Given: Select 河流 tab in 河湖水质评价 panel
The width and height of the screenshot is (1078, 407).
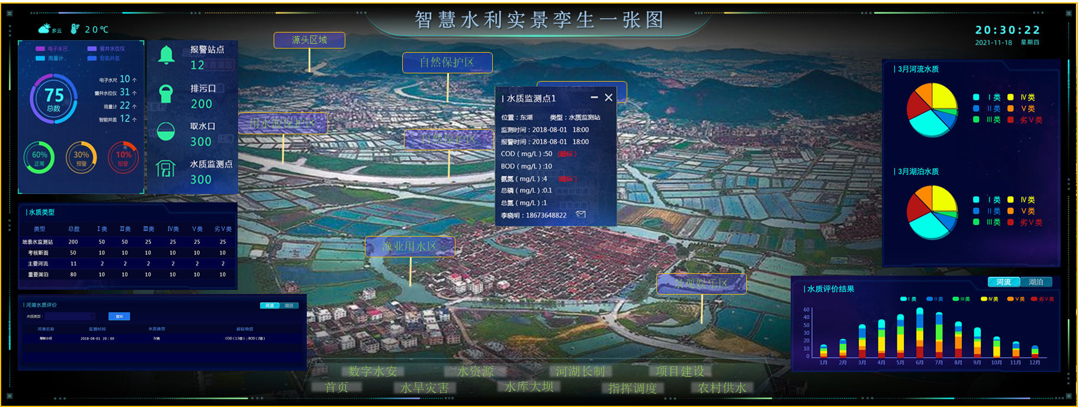Looking at the screenshot, I should click(270, 306).
